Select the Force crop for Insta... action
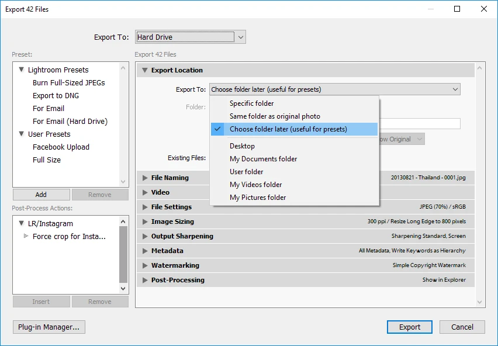This screenshot has height=346, width=498. [69, 237]
